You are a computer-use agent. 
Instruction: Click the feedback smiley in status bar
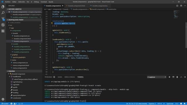(181, 104)
